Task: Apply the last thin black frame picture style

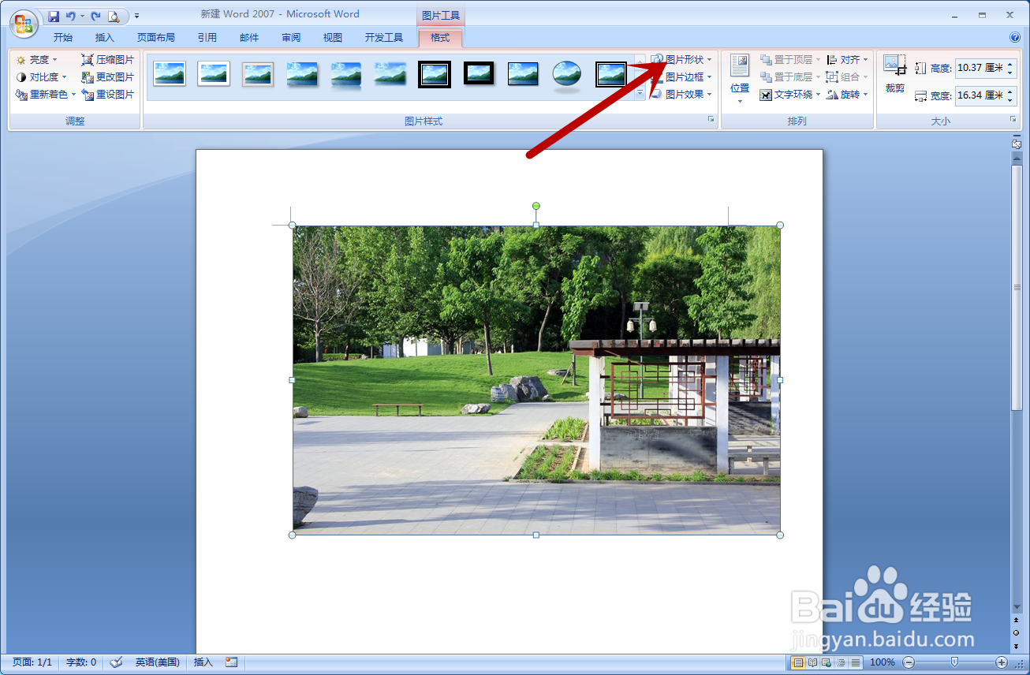Action: pyautogui.click(x=611, y=74)
